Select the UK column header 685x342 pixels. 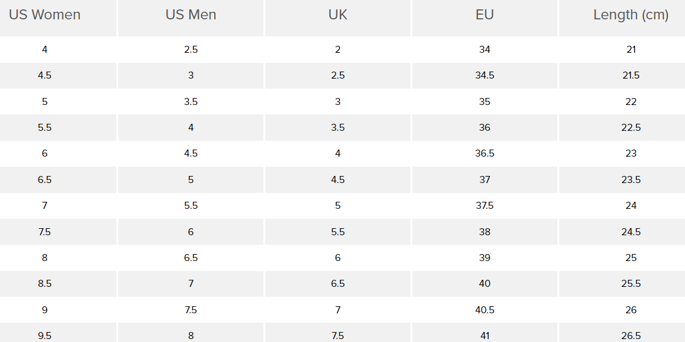pos(338,15)
